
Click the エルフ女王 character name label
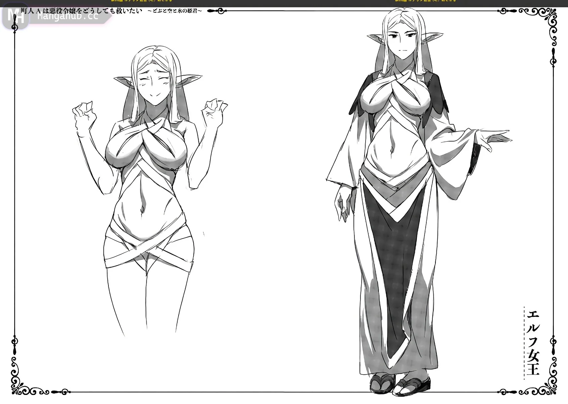(x=533, y=342)
